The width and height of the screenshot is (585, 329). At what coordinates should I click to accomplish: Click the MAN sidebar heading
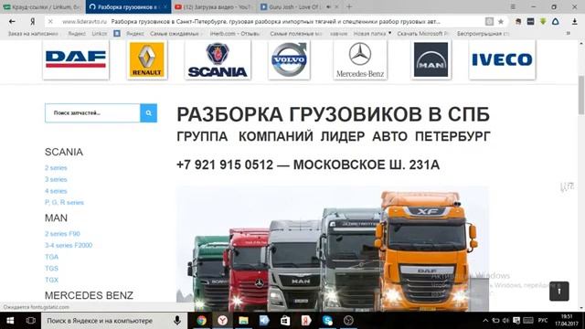pyautogui.click(x=56, y=218)
